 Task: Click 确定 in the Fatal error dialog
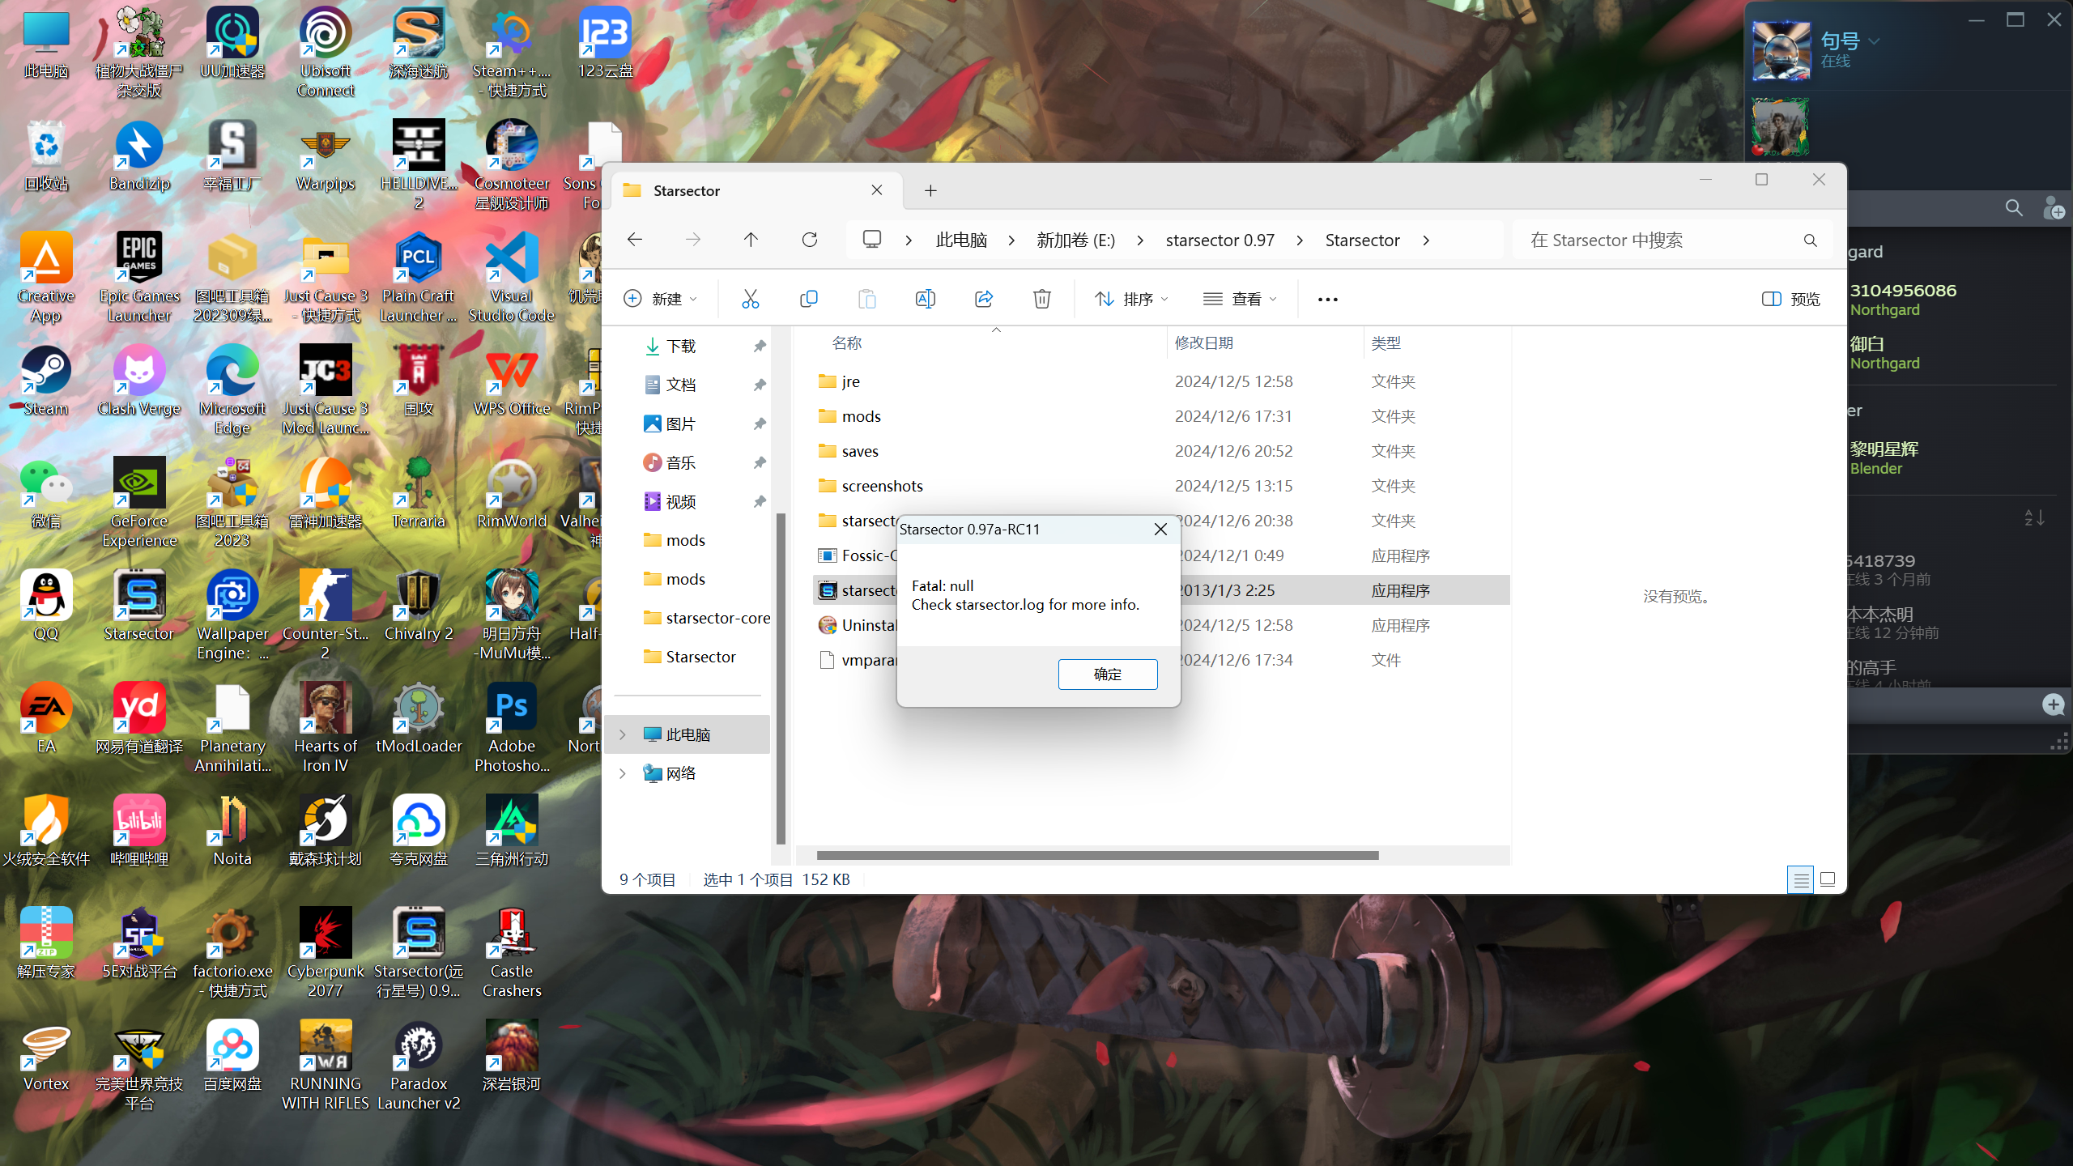click(x=1107, y=674)
